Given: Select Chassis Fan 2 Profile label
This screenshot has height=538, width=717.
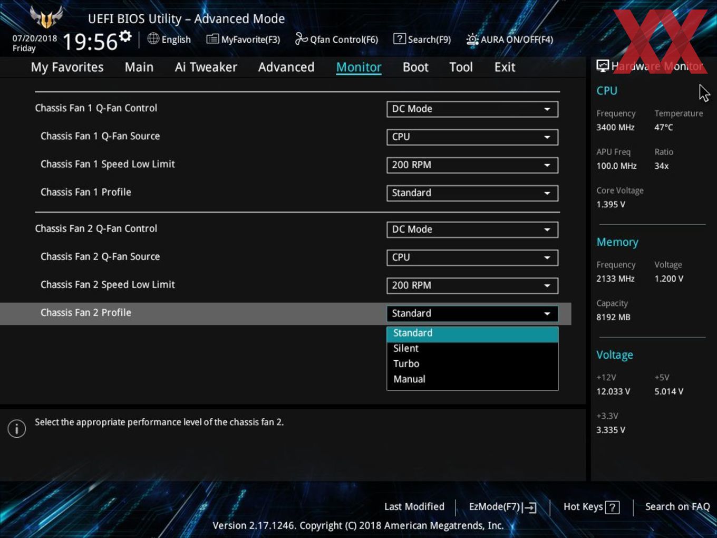Looking at the screenshot, I should pos(86,313).
